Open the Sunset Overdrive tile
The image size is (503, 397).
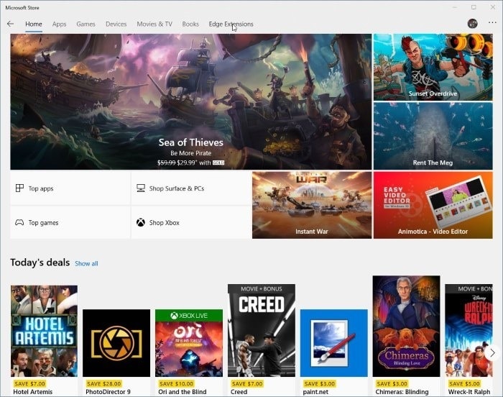point(433,67)
